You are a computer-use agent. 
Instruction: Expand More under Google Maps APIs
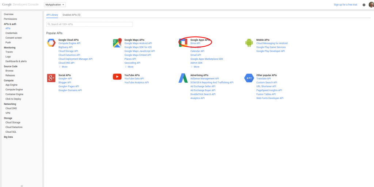point(130,67)
